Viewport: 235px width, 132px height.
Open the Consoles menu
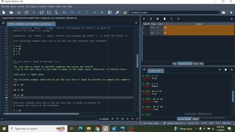[42, 7]
